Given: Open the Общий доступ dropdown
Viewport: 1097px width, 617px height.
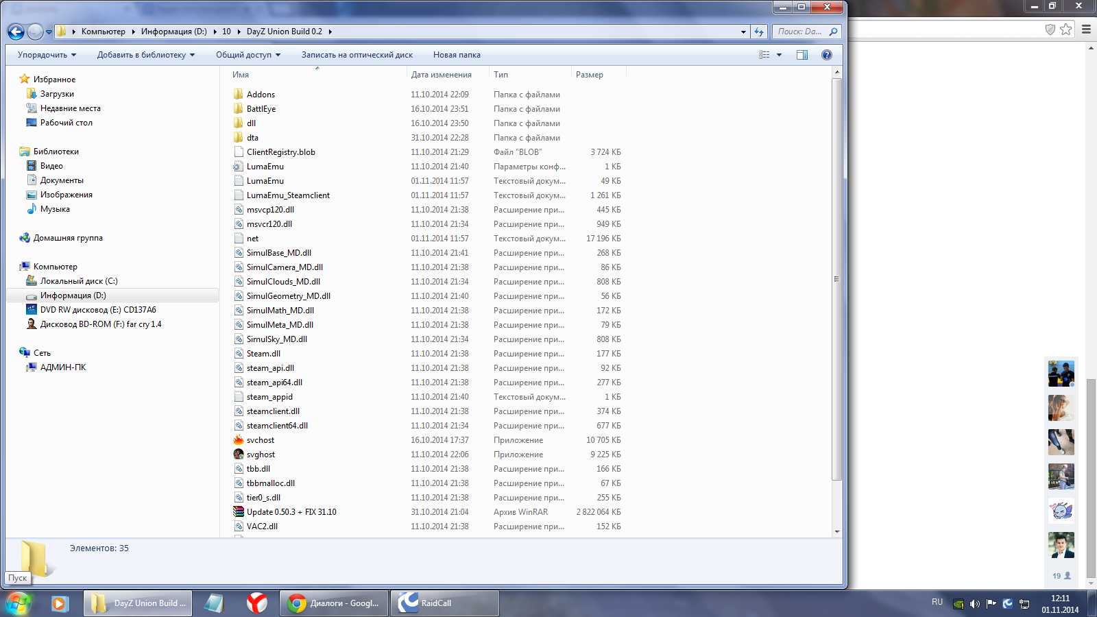Looking at the screenshot, I should click(x=248, y=55).
